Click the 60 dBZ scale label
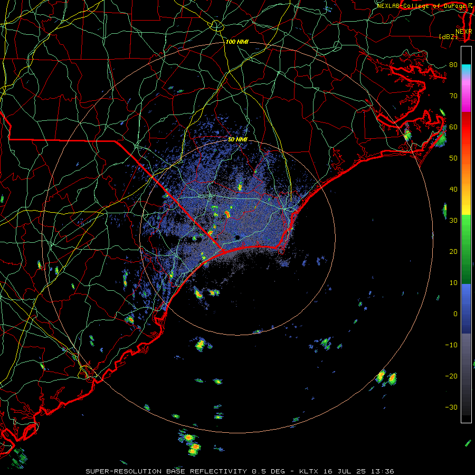 pyautogui.click(x=453, y=127)
